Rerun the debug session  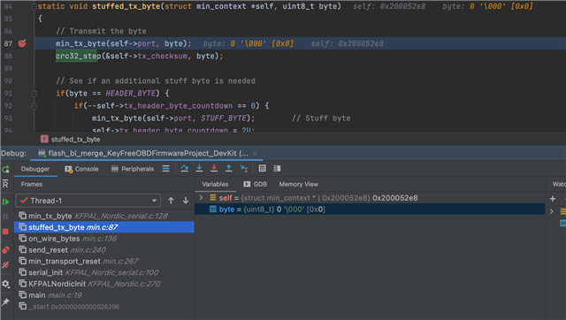point(6,169)
